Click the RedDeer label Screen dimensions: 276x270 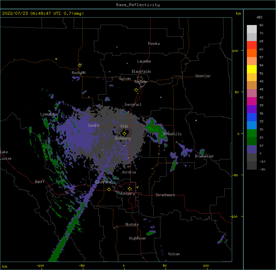click(141, 82)
